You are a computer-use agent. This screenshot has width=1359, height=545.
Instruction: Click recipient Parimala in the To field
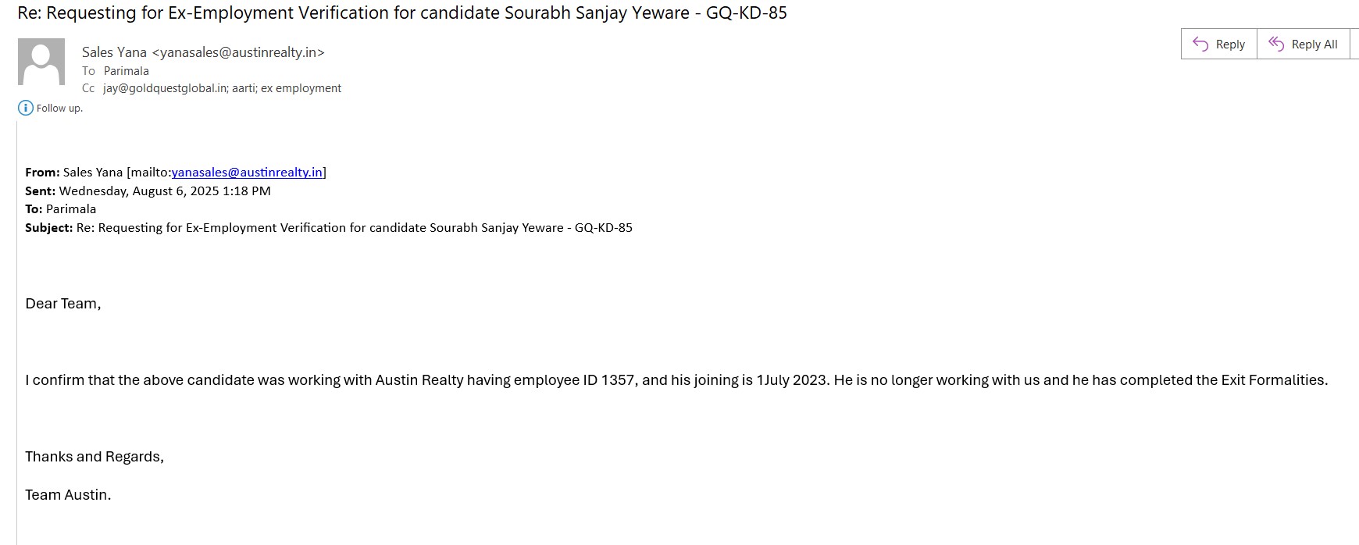126,70
